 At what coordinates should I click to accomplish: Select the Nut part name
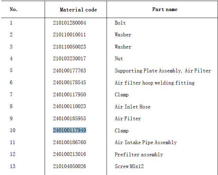pyautogui.click(x=119, y=59)
